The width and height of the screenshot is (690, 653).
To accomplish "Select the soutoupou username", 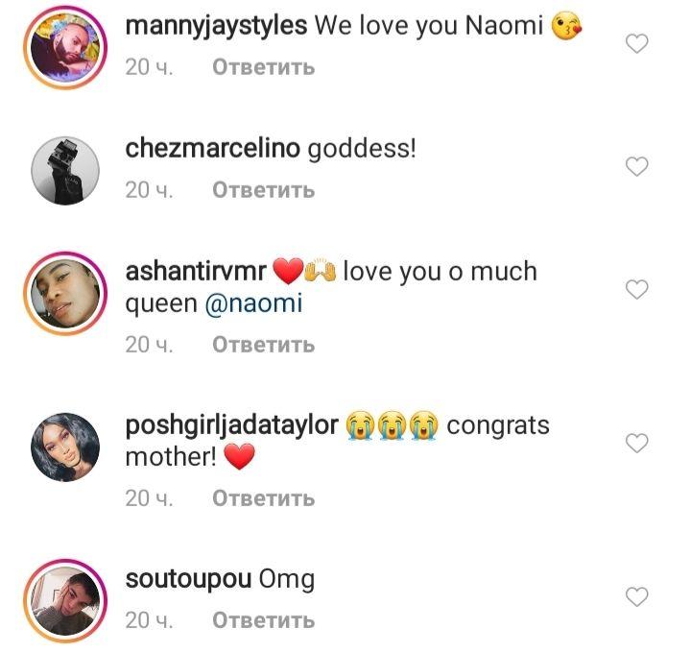I will click(188, 579).
